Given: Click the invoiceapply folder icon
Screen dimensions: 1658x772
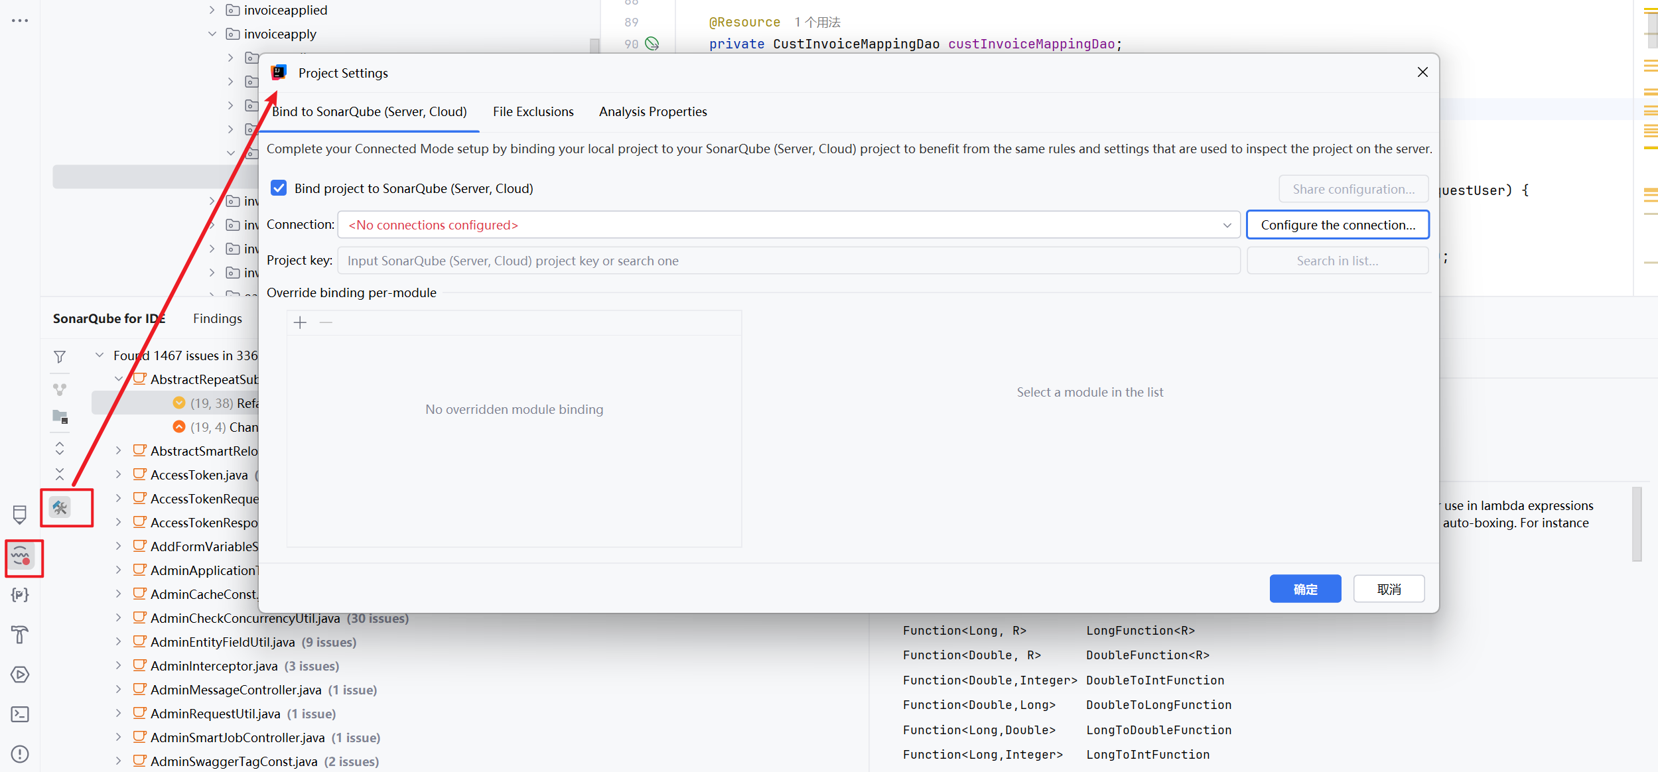Looking at the screenshot, I should [233, 34].
